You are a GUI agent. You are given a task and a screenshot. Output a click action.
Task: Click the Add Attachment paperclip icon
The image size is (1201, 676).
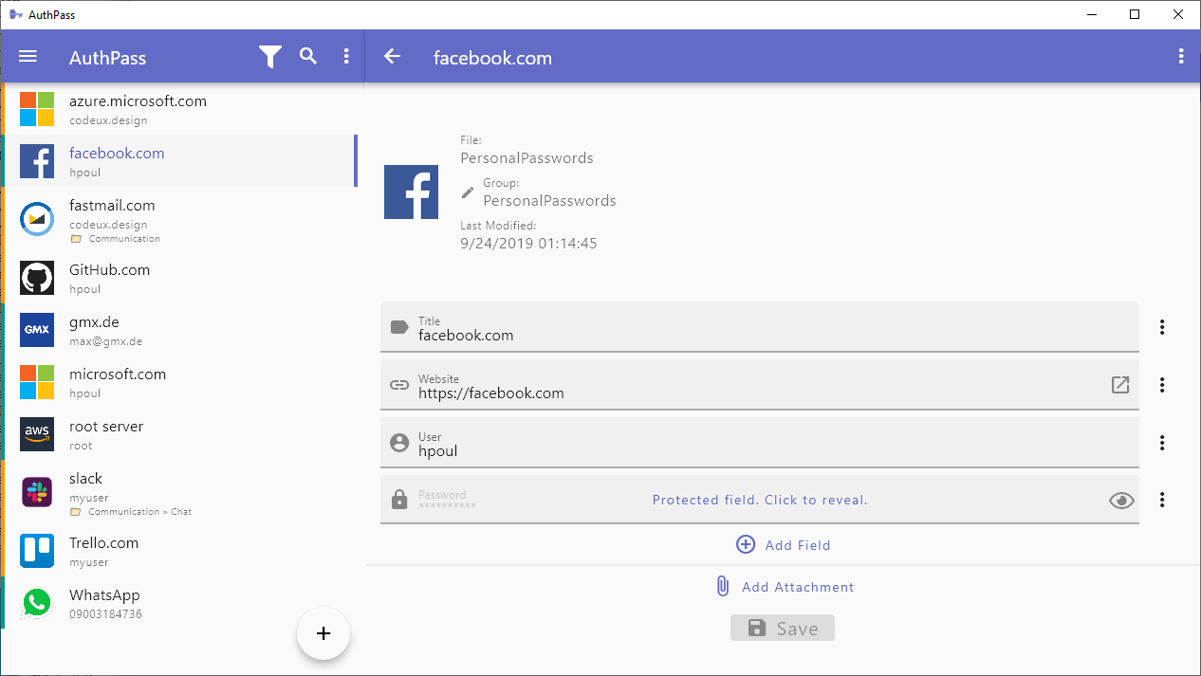point(723,586)
